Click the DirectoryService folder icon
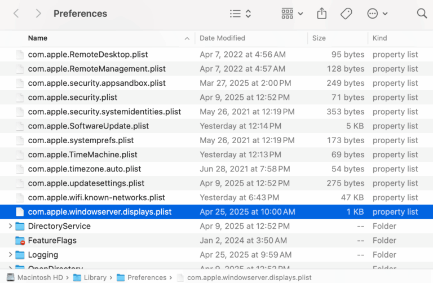The width and height of the screenshot is (433, 283). [x=20, y=226]
